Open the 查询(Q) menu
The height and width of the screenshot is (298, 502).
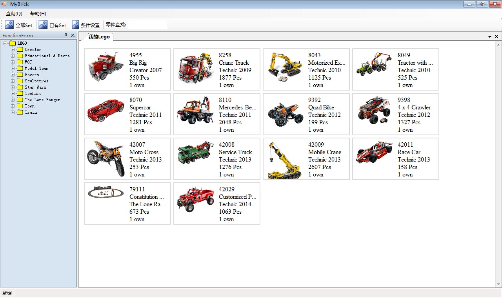(14, 14)
